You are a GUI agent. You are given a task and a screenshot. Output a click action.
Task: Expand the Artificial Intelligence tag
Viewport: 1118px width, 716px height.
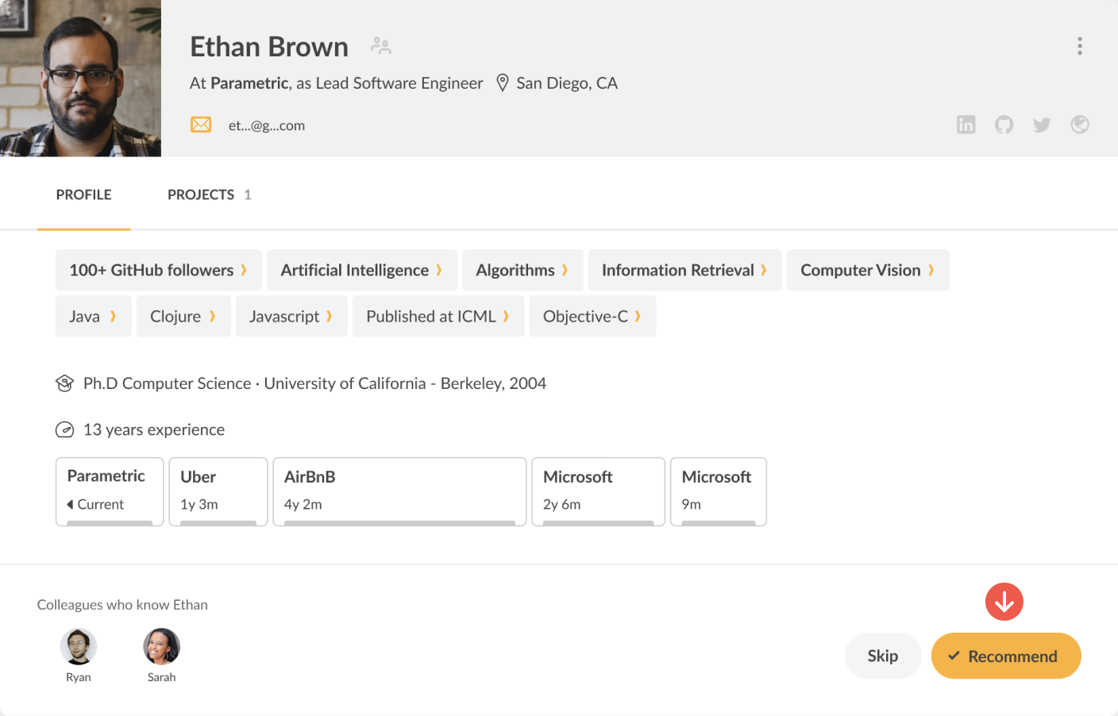361,270
